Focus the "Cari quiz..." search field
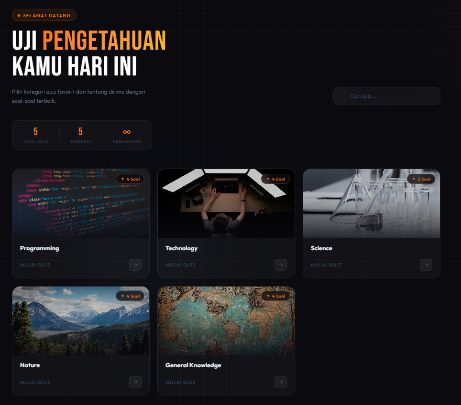This screenshot has height=405, width=461. pyautogui.click(x=386, y=96)
